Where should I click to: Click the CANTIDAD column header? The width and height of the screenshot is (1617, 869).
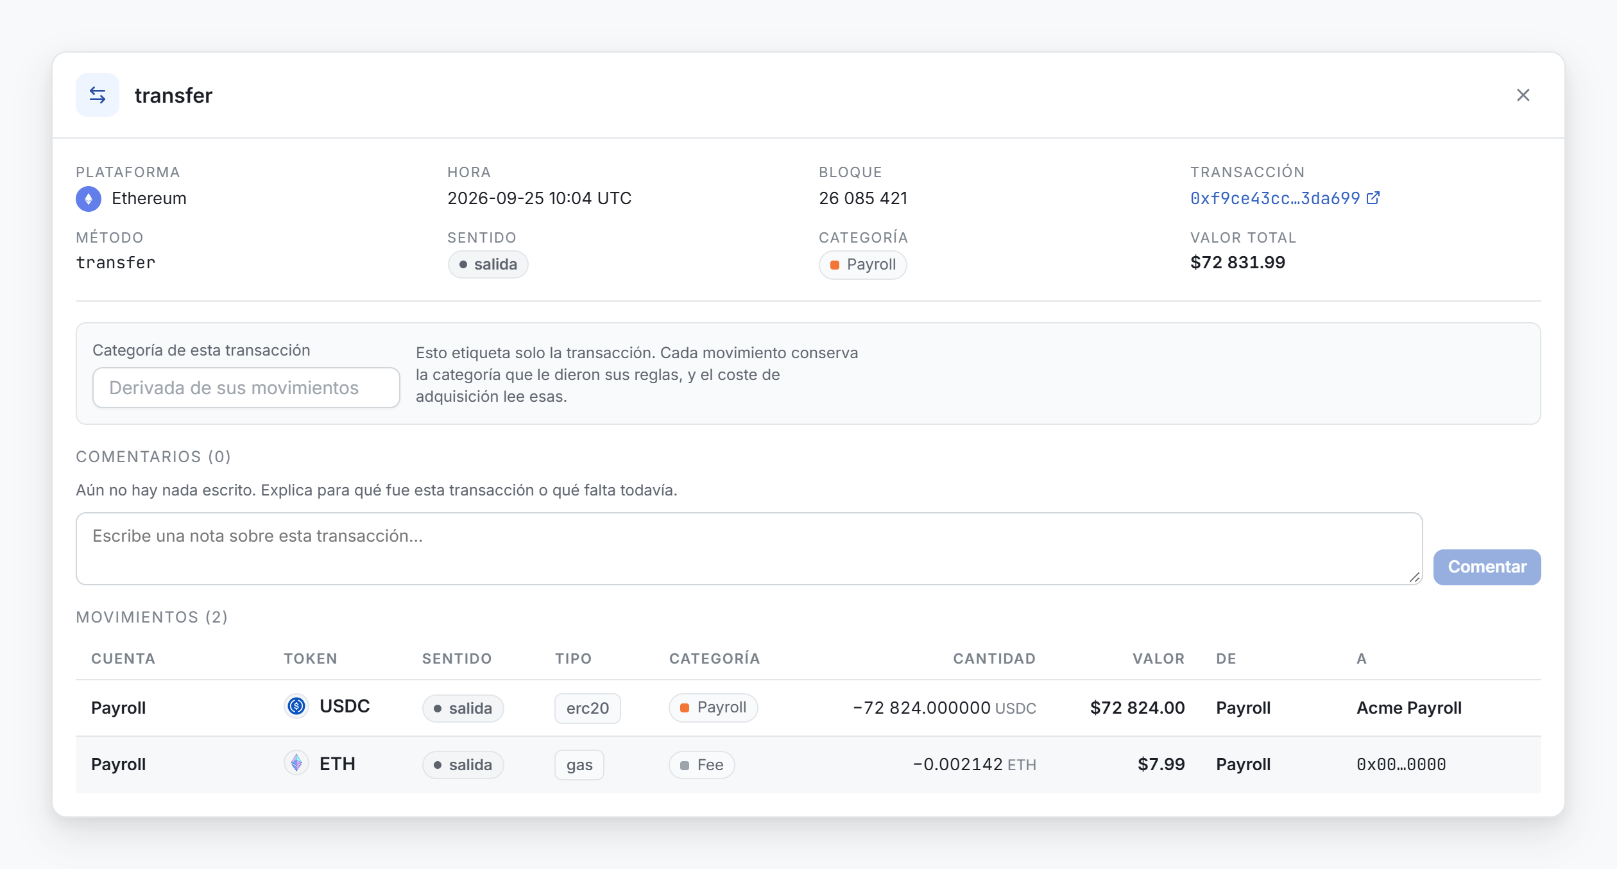pyautogui.click(x=994, y=658)
